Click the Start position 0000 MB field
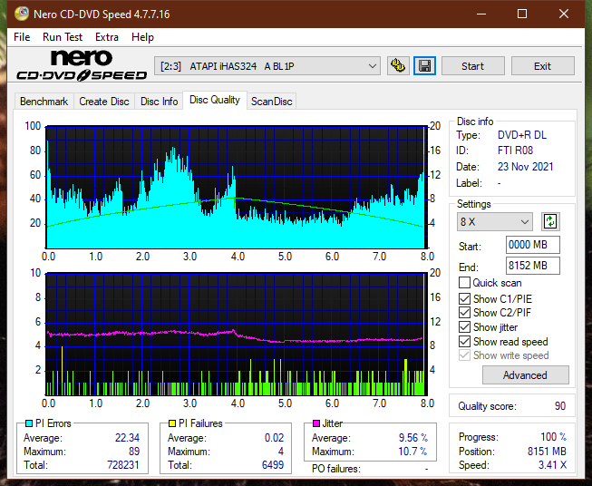The height and width of the screenshot is (486, 592). pyautogui.click(x=533, y=245)
